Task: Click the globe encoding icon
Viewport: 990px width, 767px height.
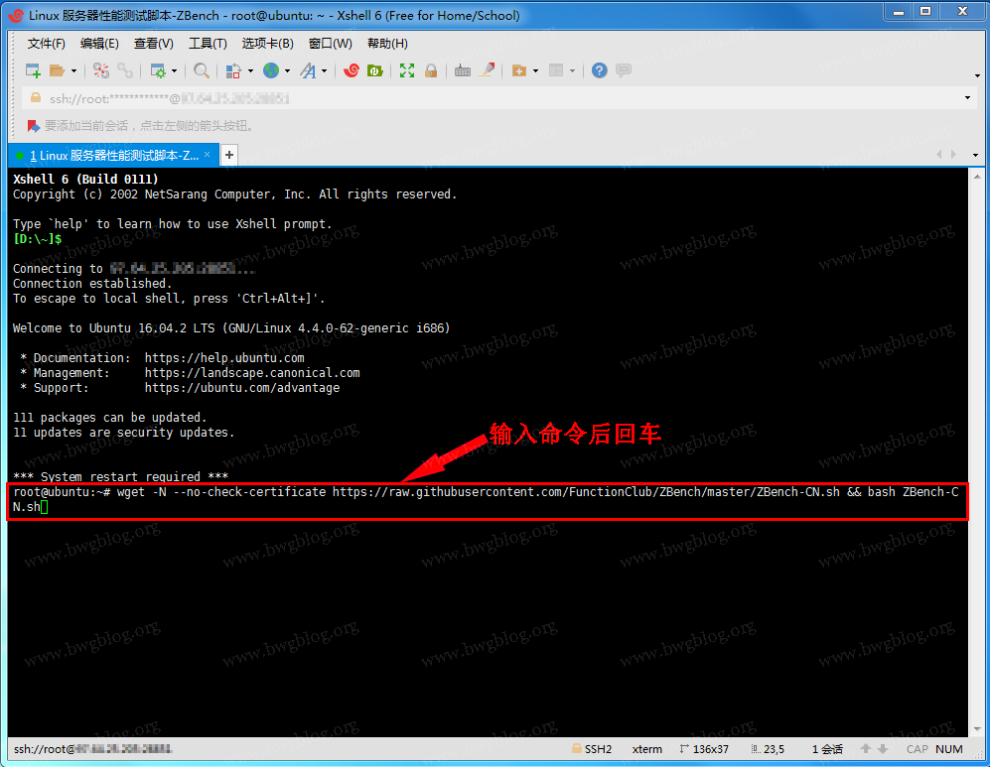Action: (x=271, y=70)
